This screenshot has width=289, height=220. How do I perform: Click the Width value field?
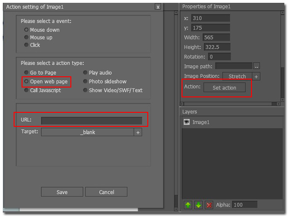pos(216,37)
